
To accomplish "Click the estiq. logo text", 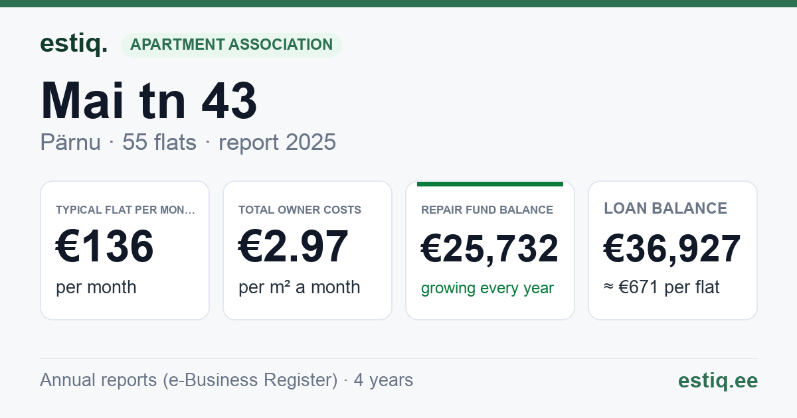I will tap(74, 44).
